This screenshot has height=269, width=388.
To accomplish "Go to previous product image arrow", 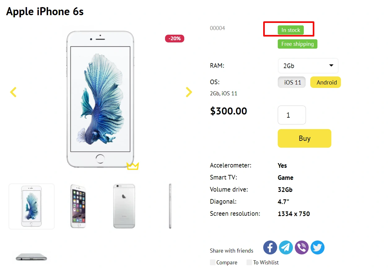I will (13, 92).
